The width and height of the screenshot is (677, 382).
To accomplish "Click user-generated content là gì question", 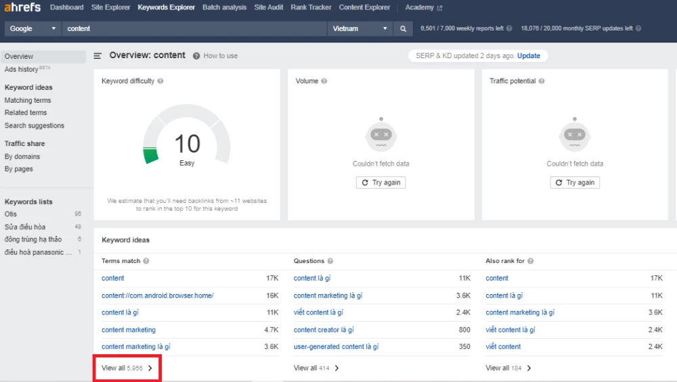I will click(x=336, y=347).
